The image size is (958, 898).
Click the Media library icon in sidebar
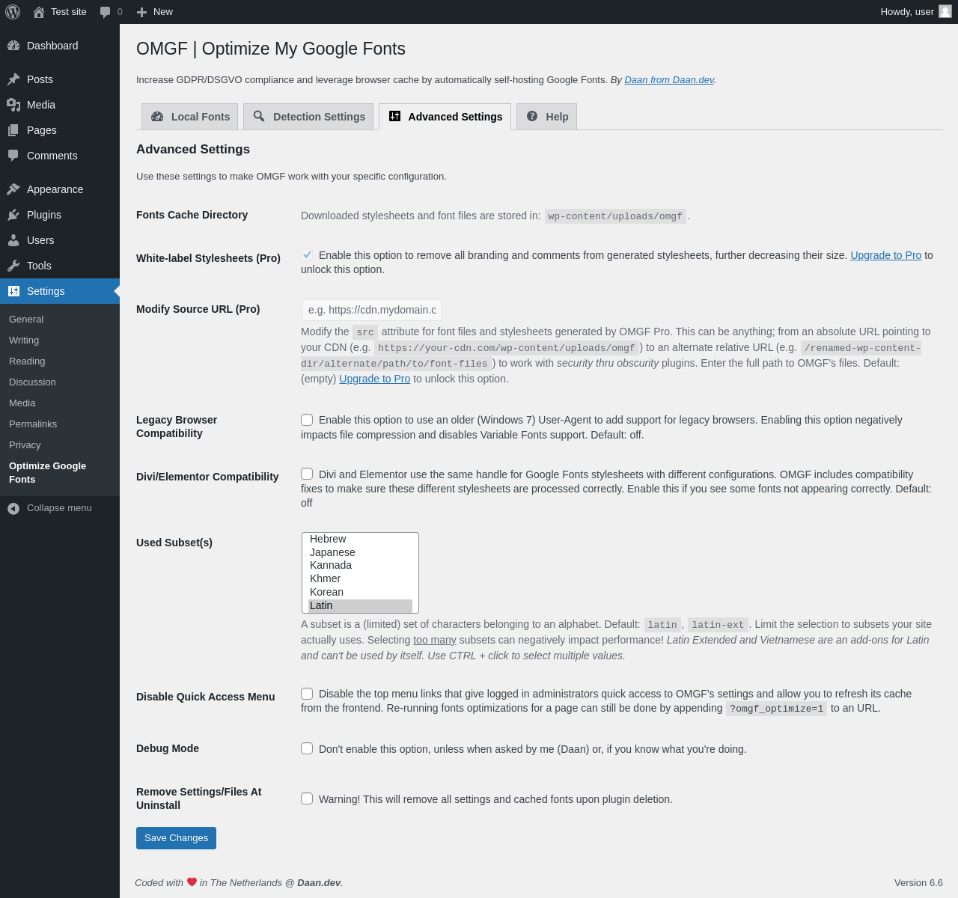[13, 105]
